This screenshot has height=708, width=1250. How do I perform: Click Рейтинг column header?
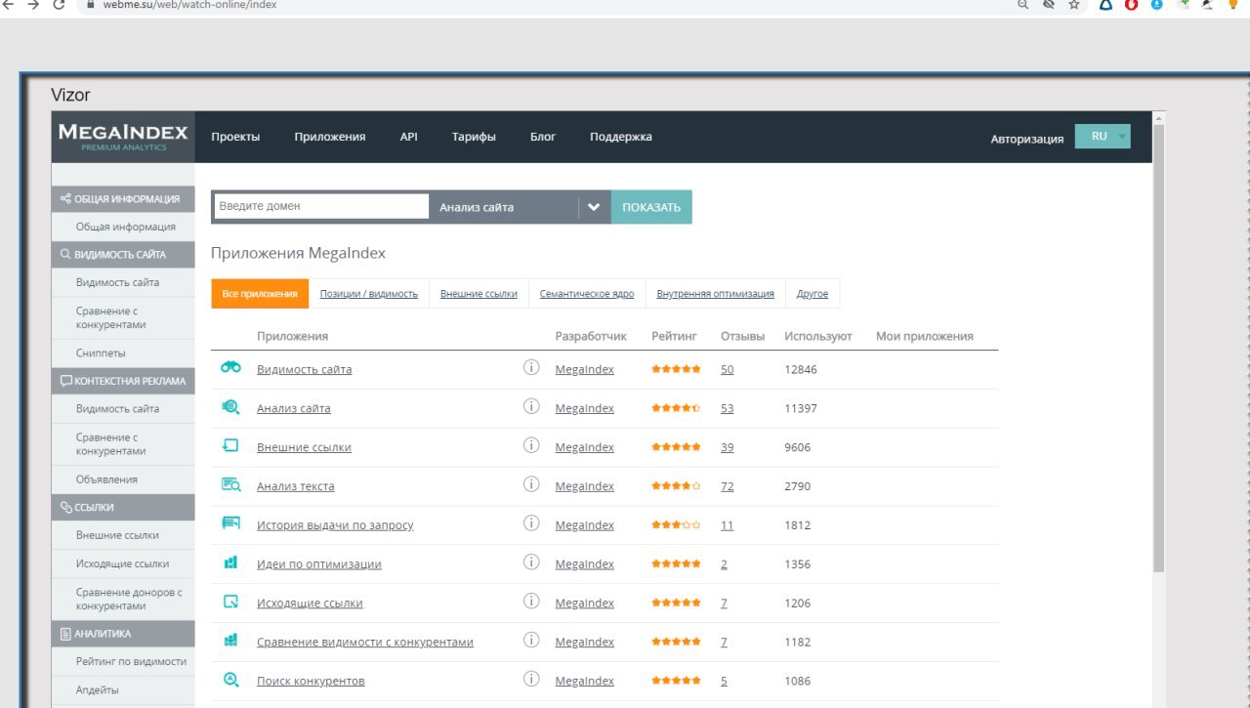[675, 336]
